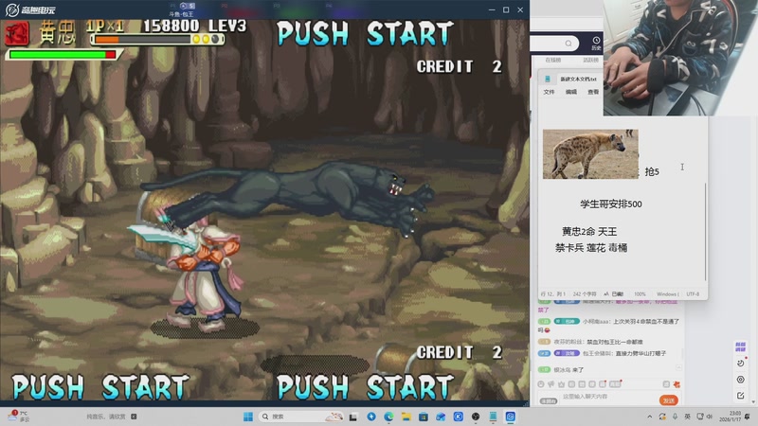This screenshot has height=426, width=758.
Task: Close the game emulator window
Action: 520,9
